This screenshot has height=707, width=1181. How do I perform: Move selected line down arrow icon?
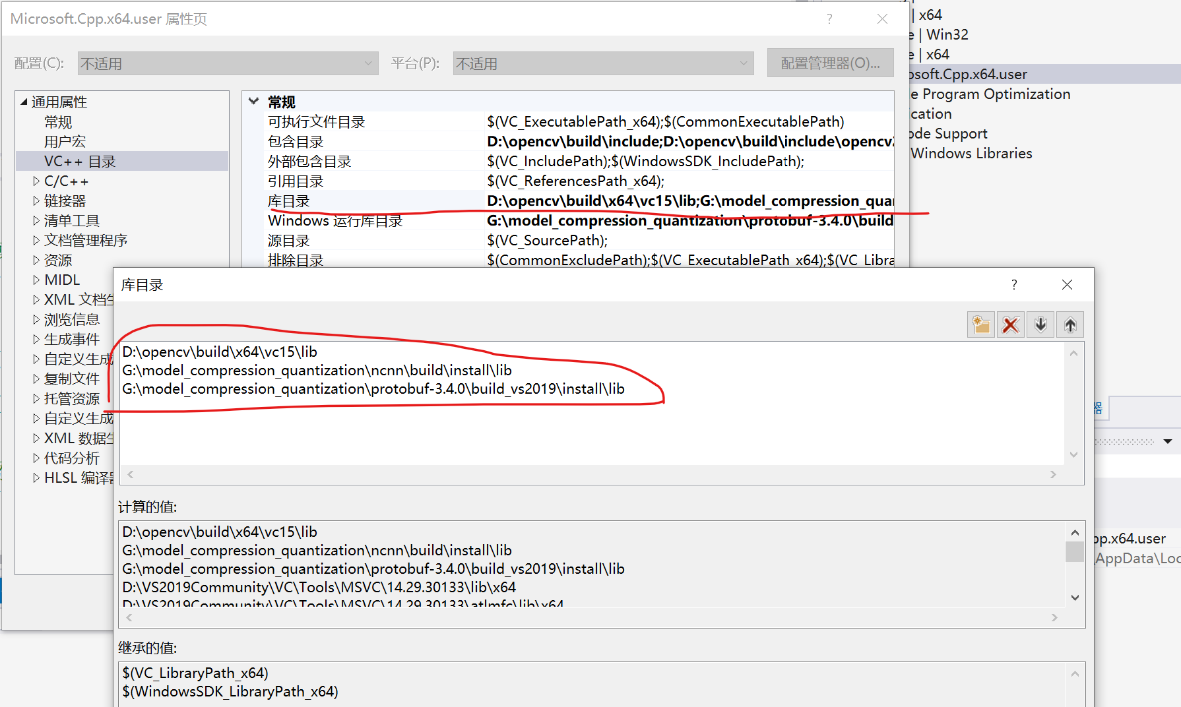pos(1040,324)
